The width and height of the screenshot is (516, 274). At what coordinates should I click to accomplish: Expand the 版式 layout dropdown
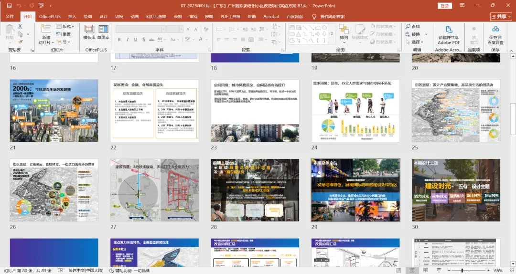click(65, 26)
